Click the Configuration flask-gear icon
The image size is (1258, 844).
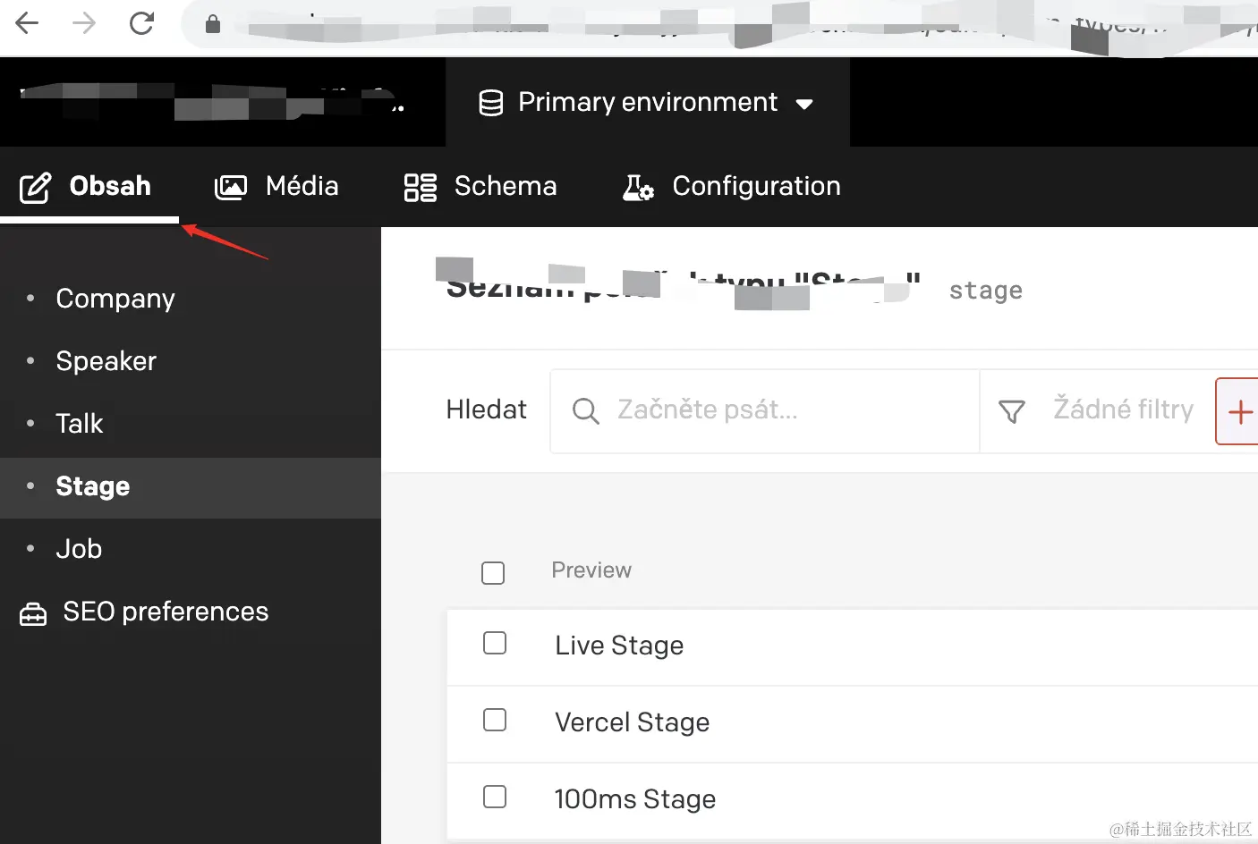(638, 187)
